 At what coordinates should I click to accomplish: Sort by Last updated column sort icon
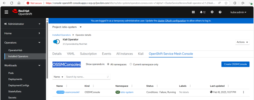(x=228, y=86)
